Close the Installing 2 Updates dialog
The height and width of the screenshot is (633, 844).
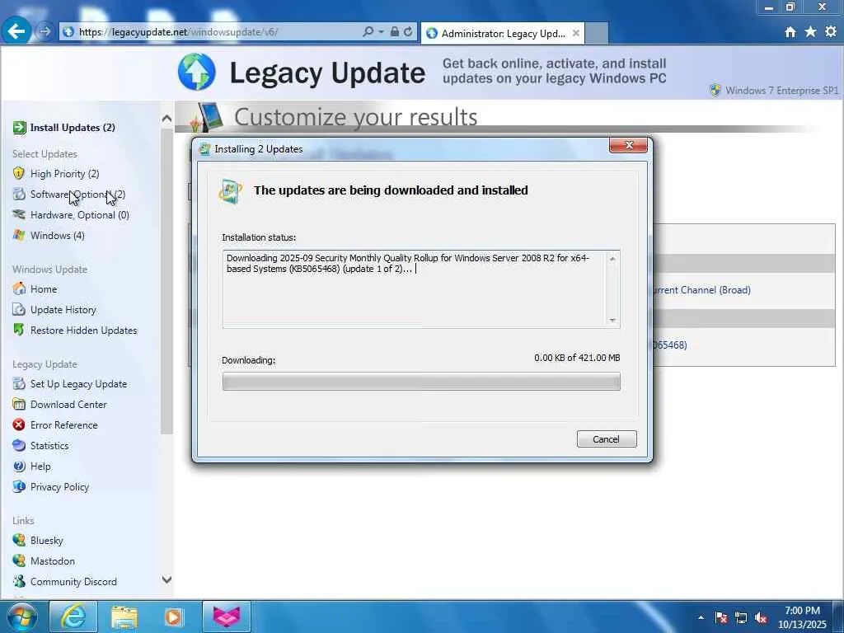pyautogui.click(x=628, y=145)
